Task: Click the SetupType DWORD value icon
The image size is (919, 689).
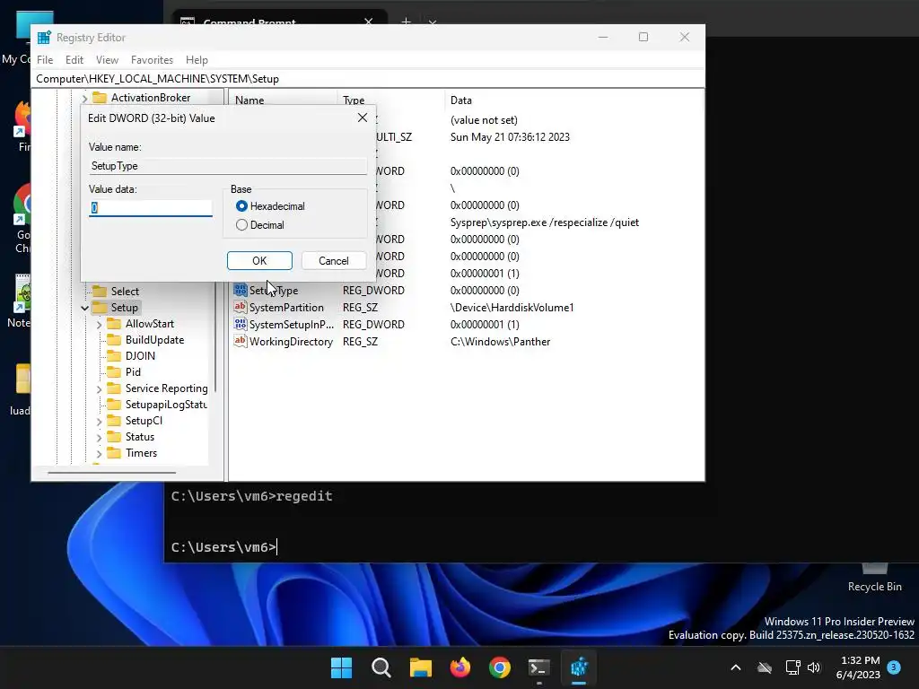Action: (241, 290)
